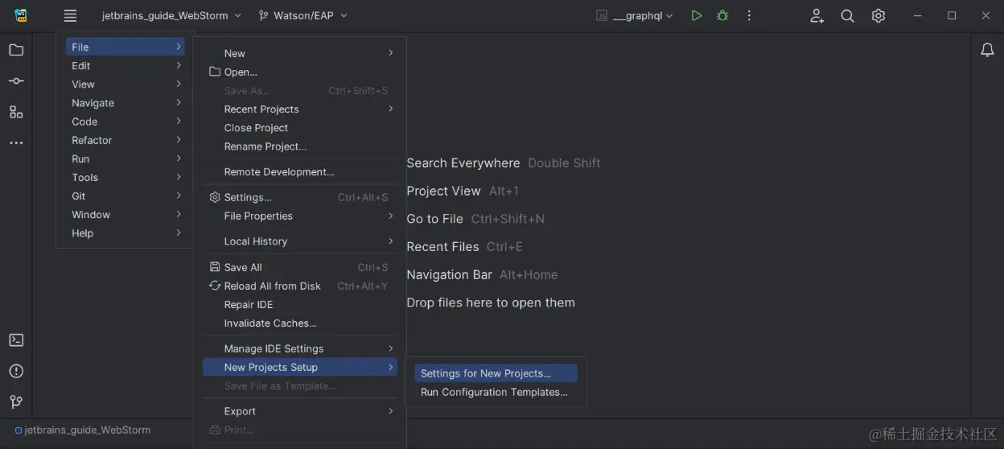Open jetbrains_guide_WebStorm project dropdown
This screenshot has height=449, width=1004.
pos(171,15)
